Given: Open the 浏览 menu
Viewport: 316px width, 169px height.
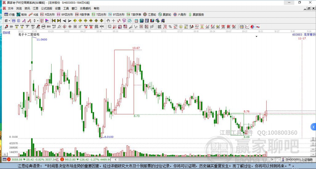Looking at the screenshot, I should click(x=19, y=8).
